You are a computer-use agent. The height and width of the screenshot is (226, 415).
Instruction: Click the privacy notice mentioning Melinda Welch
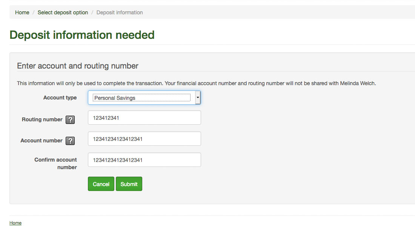coord(196,83)
